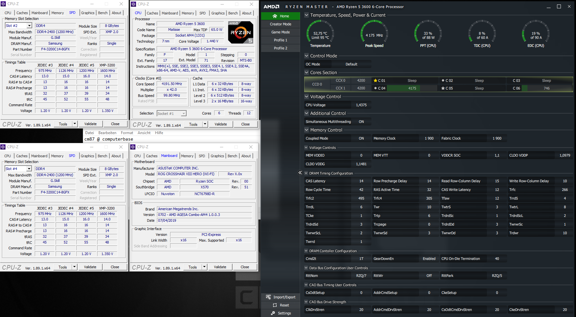
Task: Click the dot marker on core C 02
Action: [x=443, y=81]
